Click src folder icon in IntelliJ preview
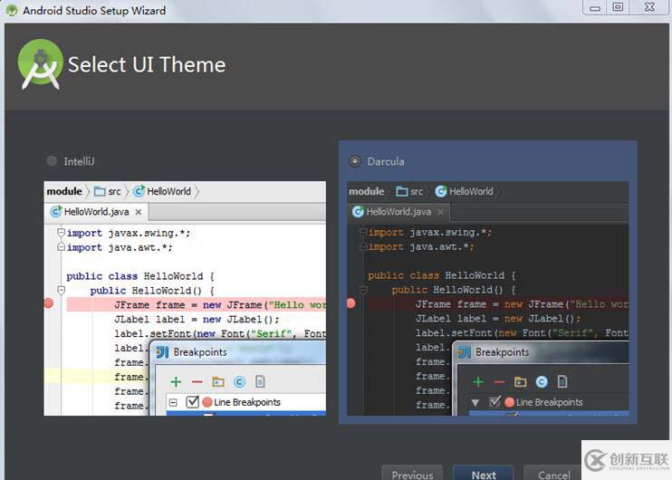The image size is (672, 480). [x=100, y=192]
